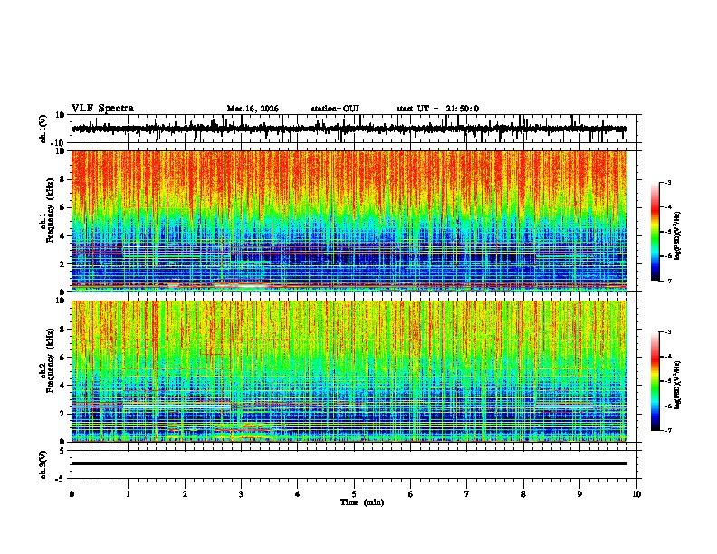The height and width of the screenshot is (554, 717).
Task: Click ch.1 frequency axis tick "6"
Action: point(62,207)
